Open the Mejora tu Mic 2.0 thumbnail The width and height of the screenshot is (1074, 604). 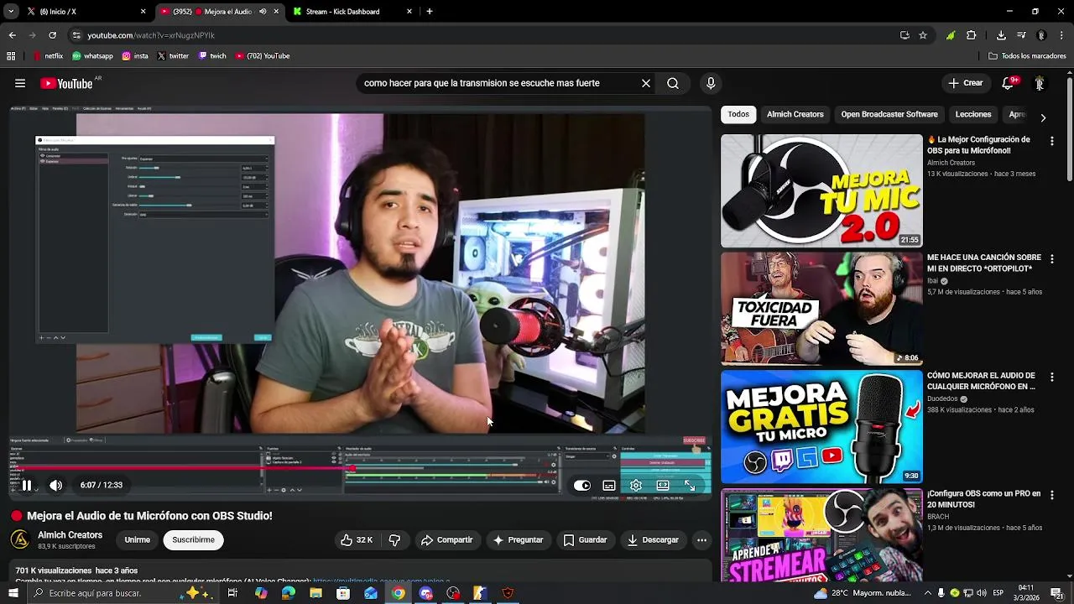pyautogui.click(x=821, y=191)
